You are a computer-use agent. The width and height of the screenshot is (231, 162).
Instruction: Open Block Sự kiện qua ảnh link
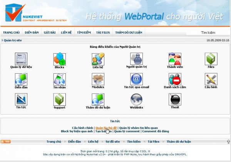click(77, 131)
